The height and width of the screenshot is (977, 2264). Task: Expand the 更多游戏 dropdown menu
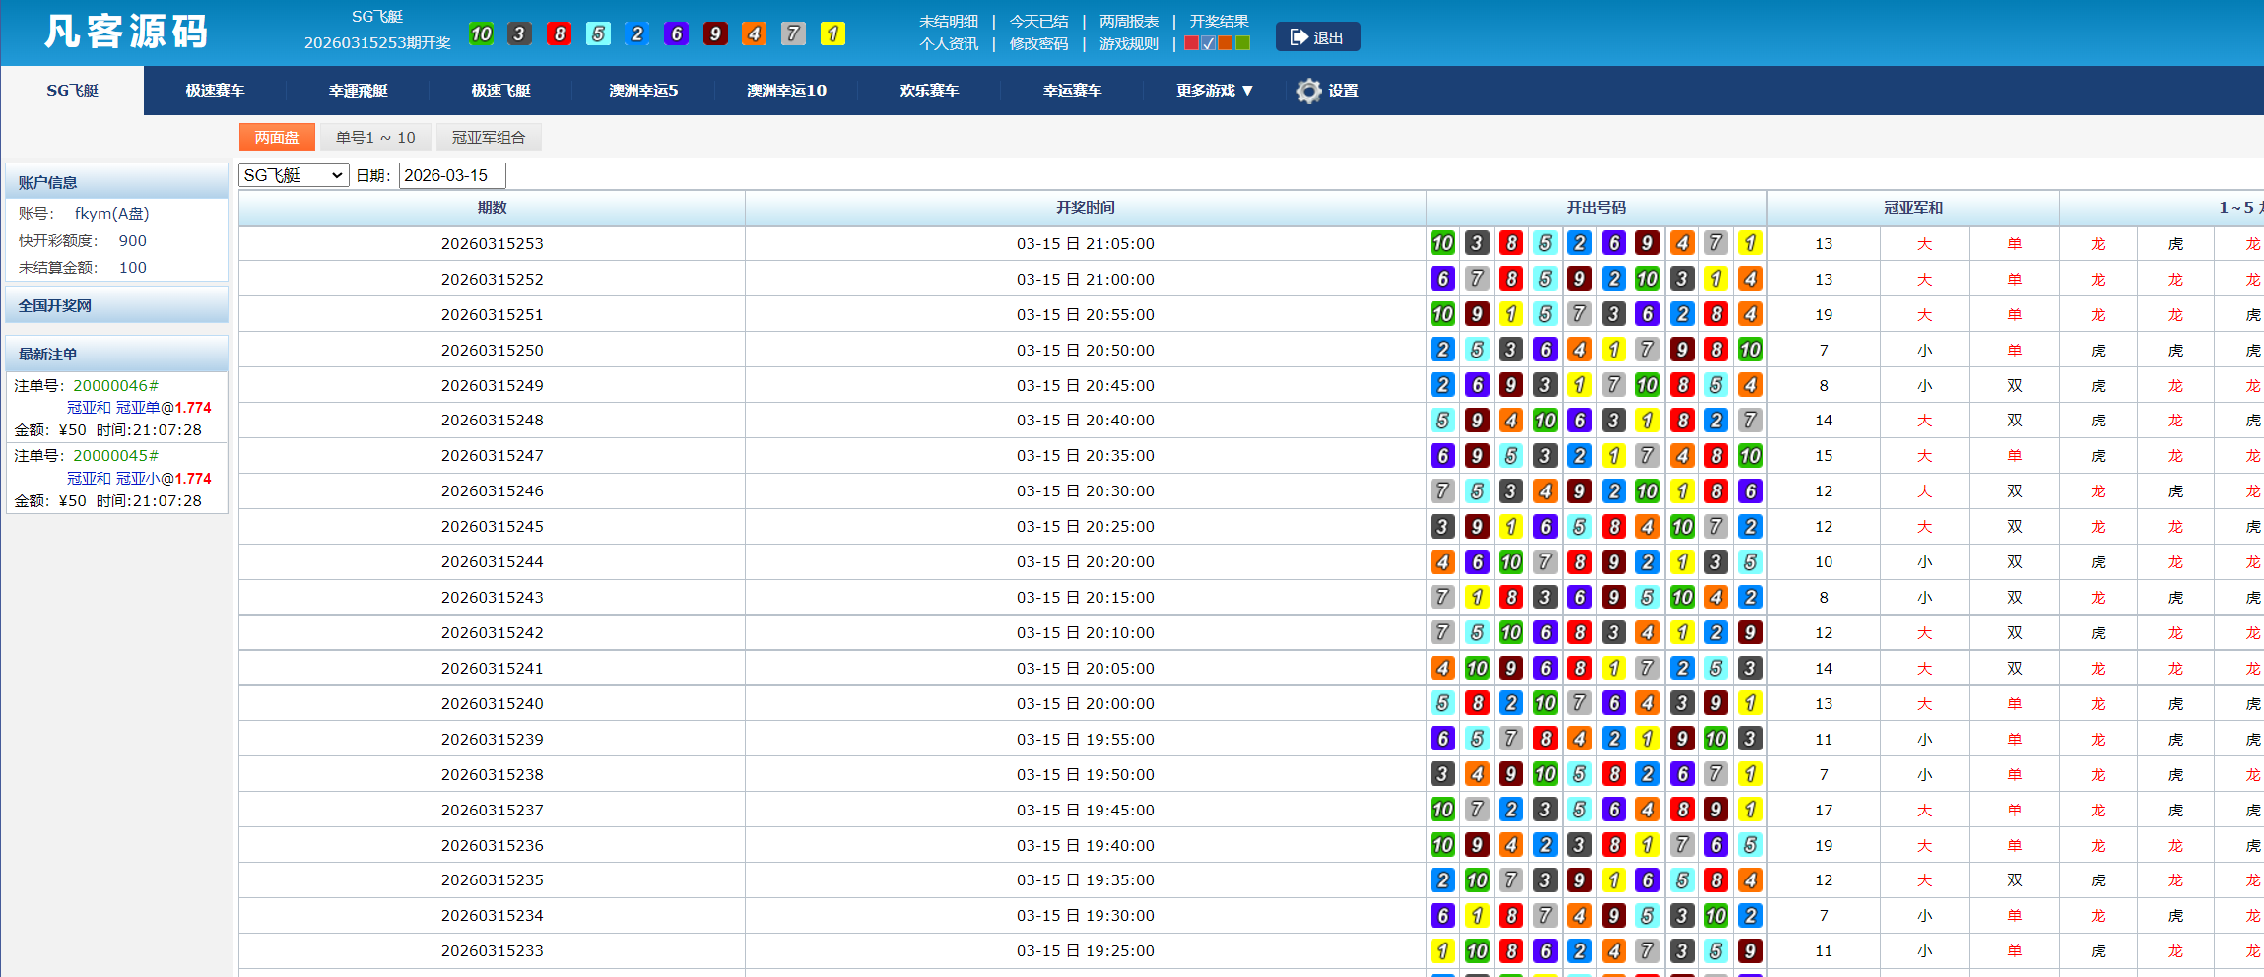pos(1214,91)
